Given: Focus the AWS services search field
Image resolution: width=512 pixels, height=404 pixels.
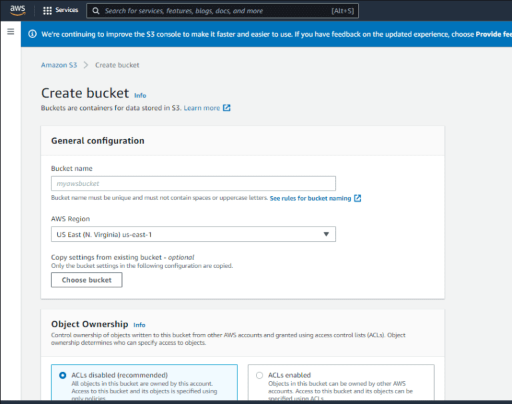Looking at the screenshot, I should (x=223, y=11).
